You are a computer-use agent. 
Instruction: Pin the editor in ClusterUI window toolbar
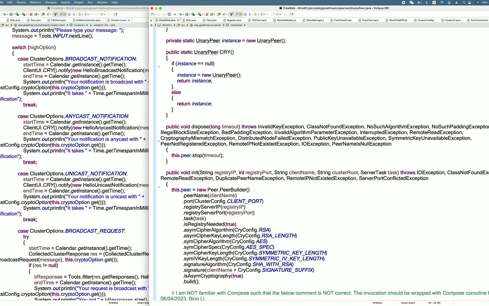(x=116, y=14)
